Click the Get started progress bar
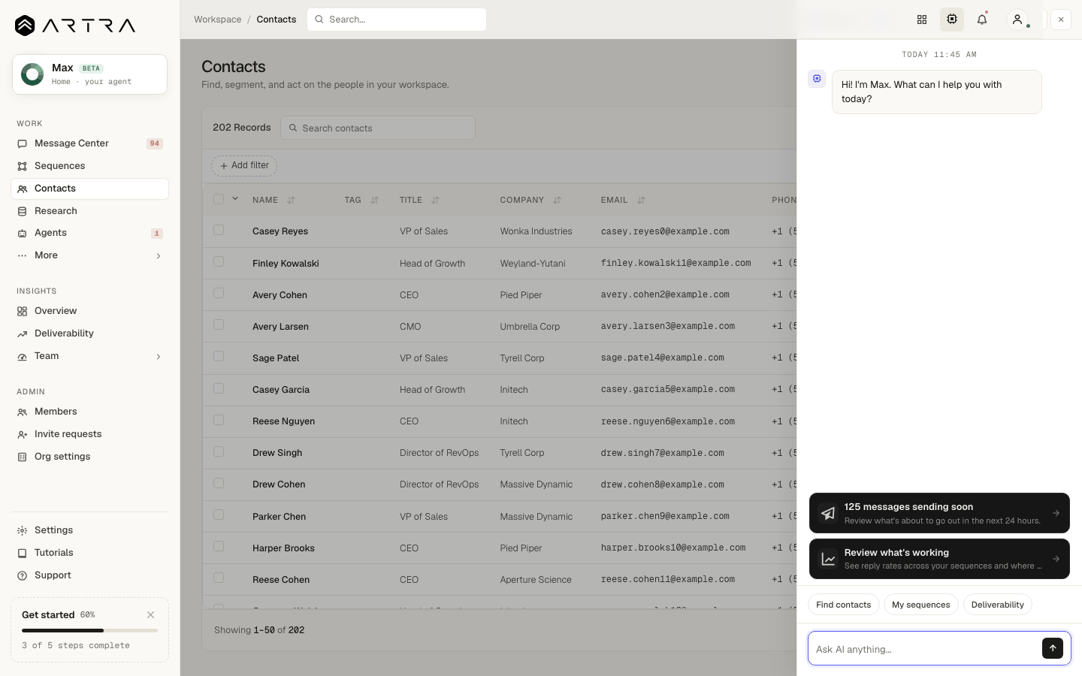 [89, 630]
